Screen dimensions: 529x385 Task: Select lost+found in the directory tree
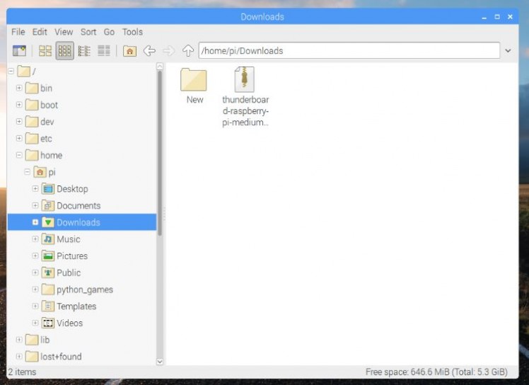[54, 357]
